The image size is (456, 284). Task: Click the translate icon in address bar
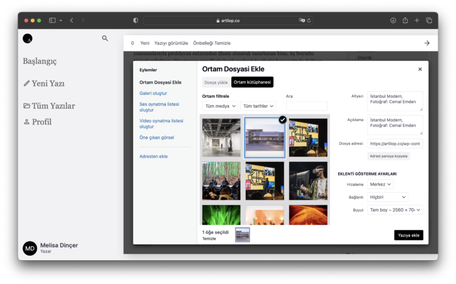302,20
